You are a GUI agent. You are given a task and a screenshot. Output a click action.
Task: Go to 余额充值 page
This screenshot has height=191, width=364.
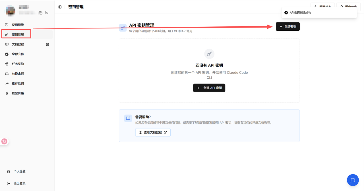[x=18, y=54]
